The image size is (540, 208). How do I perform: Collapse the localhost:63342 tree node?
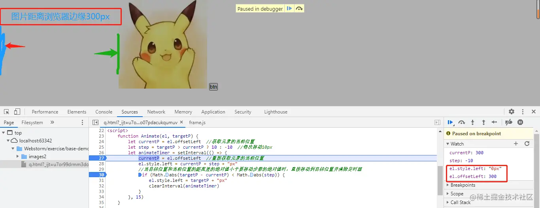8,140
